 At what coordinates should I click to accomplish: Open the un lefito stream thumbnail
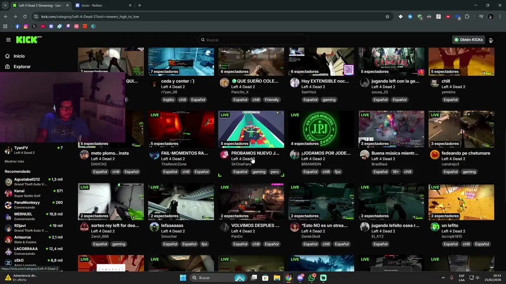point(461,202)
